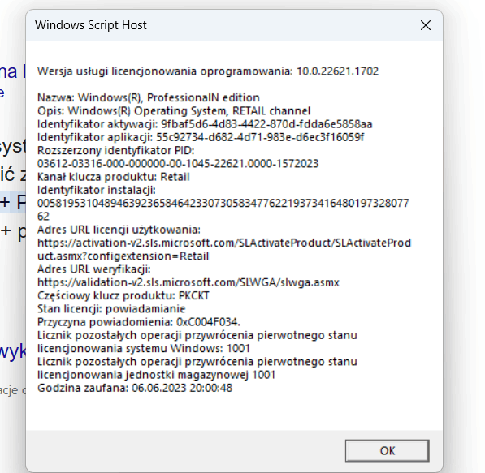Click the 'Częściowy klucz produktu: PKCKT' line
485x473 pixels.
[123, 295]
